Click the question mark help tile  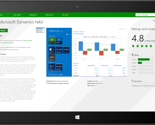click(x=59, y=41)
